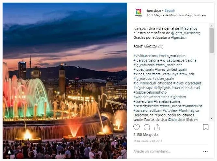Viewport: 217px width, 161px height.
Task: Save the post with the bookmark icon
Action: coord(206,127)
